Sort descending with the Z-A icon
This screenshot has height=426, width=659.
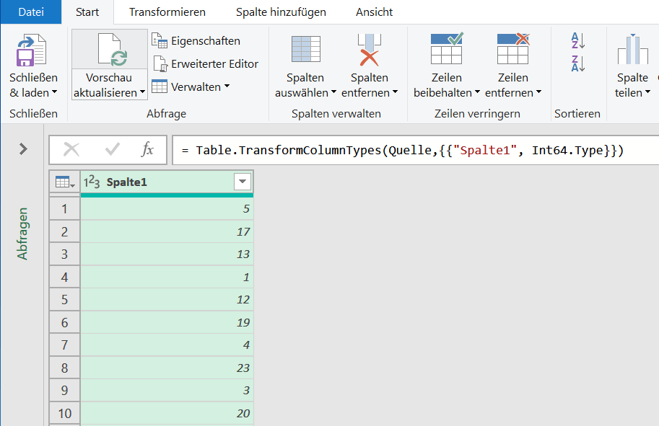coord(578,63)
